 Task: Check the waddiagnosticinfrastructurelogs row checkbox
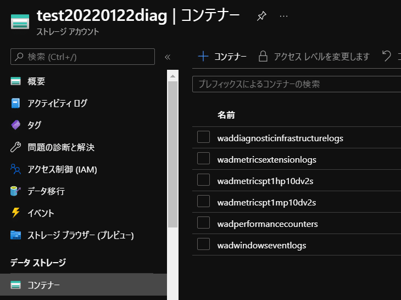pos(203,137)
